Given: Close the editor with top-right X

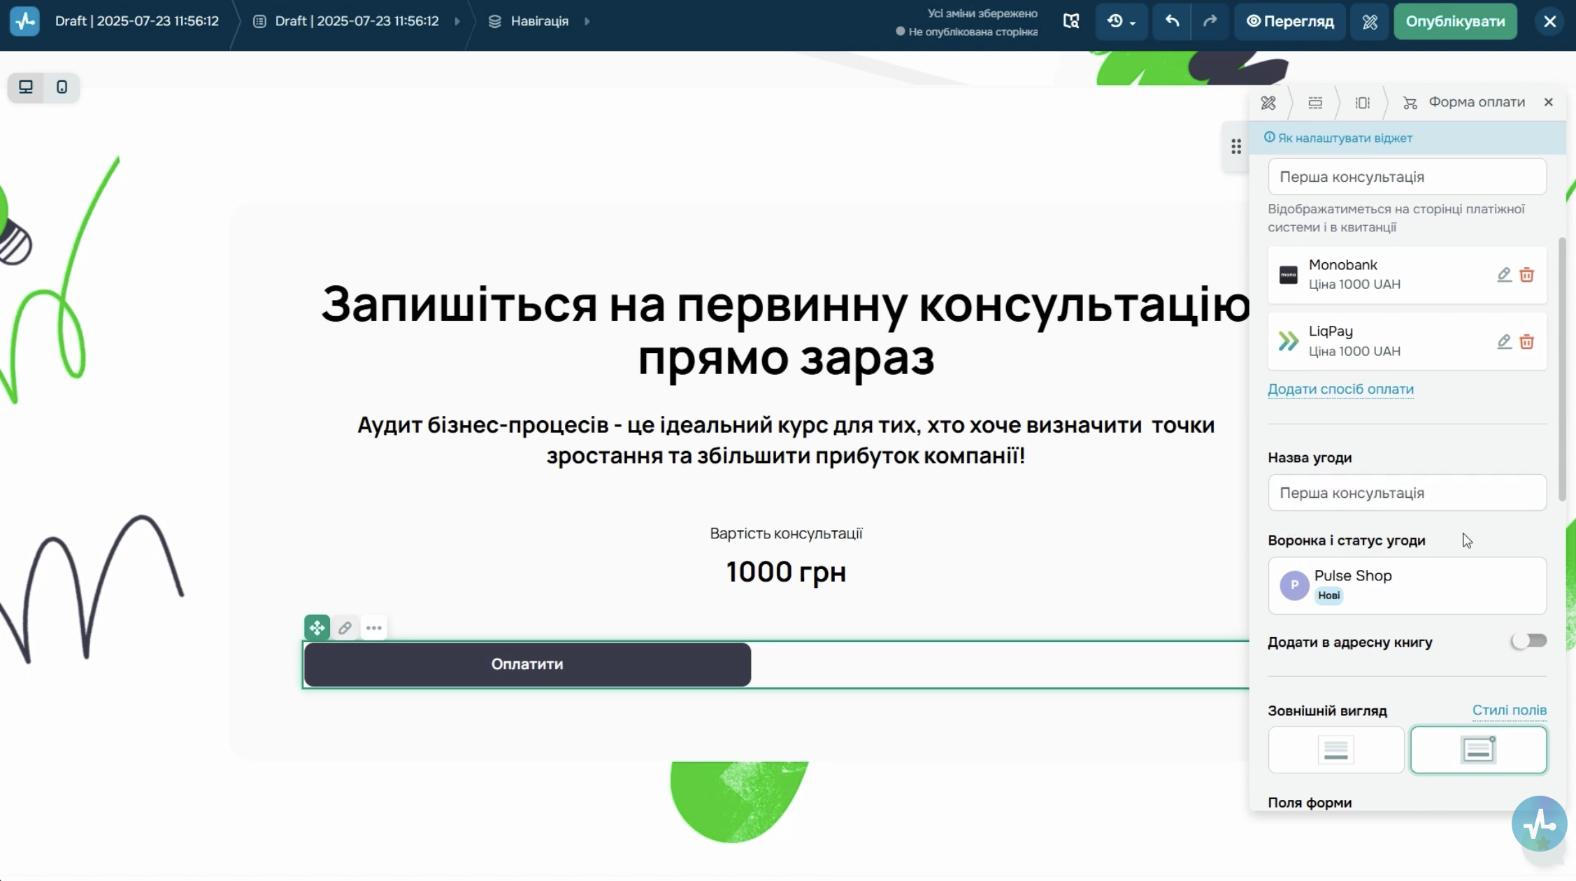Looking at the screenshot, I should 1549,21.
